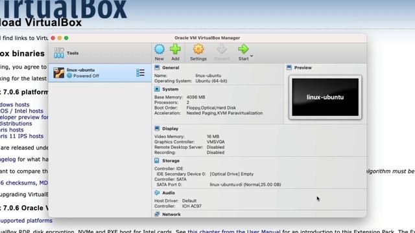The height and width of the screenshot is (233, 415).
Task: Open the Audio section header
Action: pos(169,193)
